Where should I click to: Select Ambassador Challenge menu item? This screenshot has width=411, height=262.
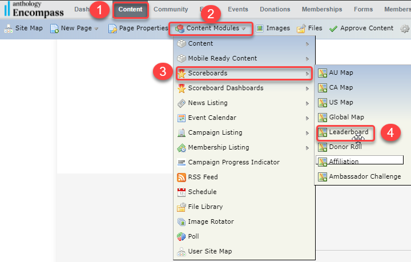coord(364,176)
